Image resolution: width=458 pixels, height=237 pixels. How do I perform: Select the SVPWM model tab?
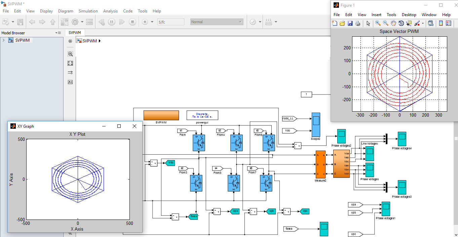click(75, 33)
